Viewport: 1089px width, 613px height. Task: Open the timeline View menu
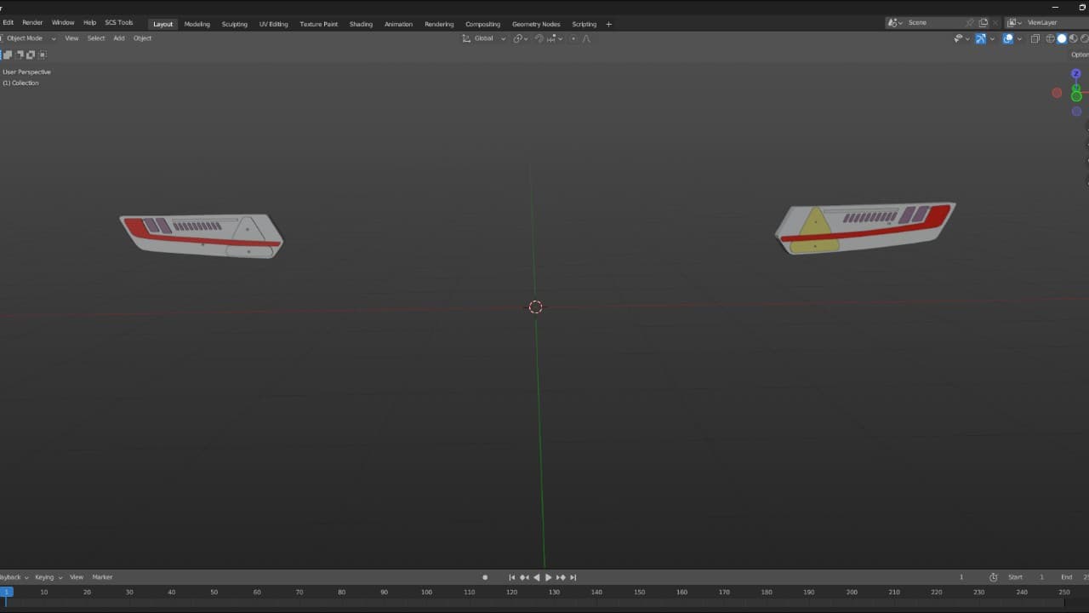77,577
